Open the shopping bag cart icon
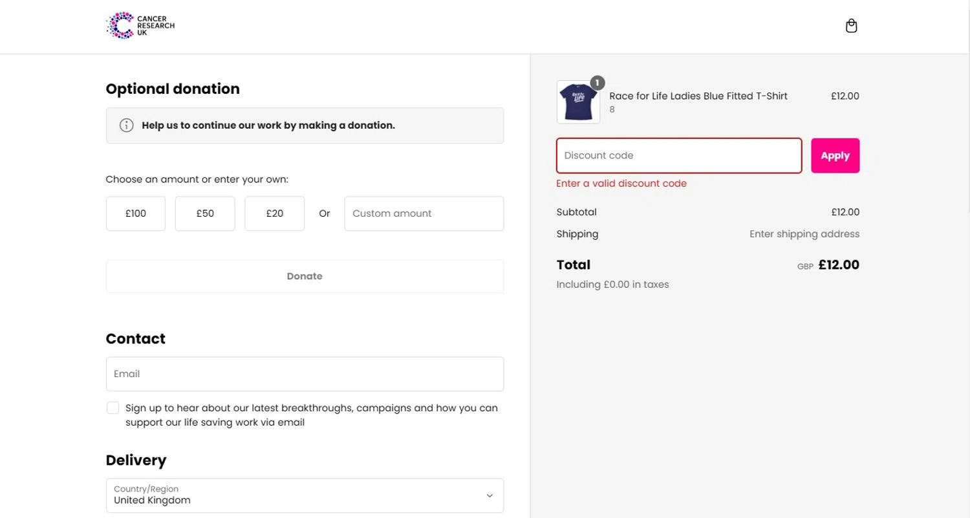This screenshot has width=970, height=518. 851,26
